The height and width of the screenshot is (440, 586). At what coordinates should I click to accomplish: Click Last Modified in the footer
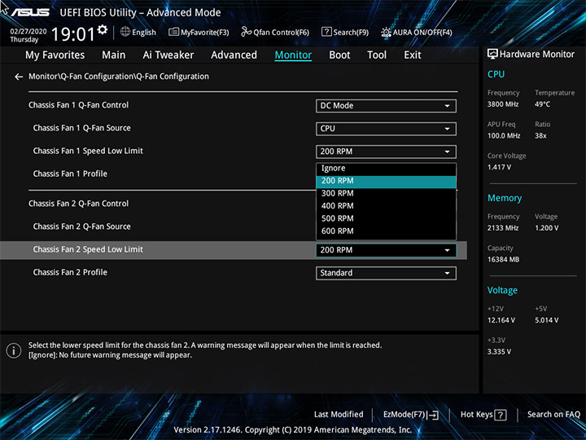click(339, 415)
